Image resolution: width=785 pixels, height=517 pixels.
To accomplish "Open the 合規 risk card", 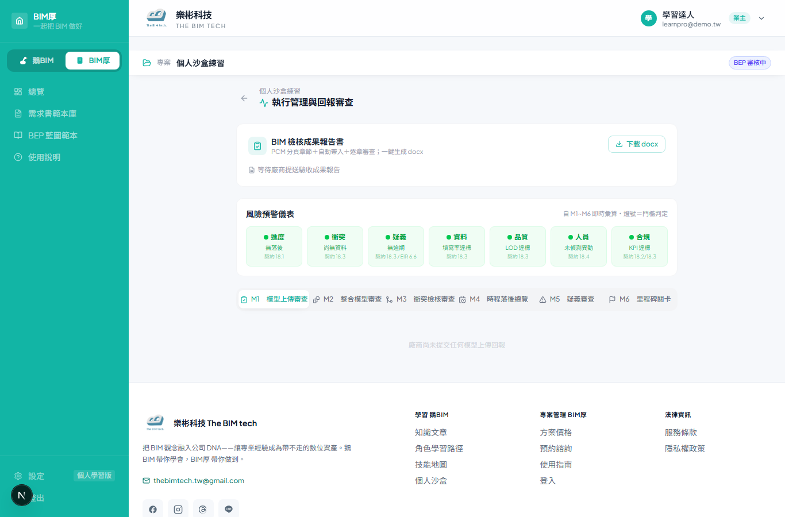I will click(x=640, y=246).
